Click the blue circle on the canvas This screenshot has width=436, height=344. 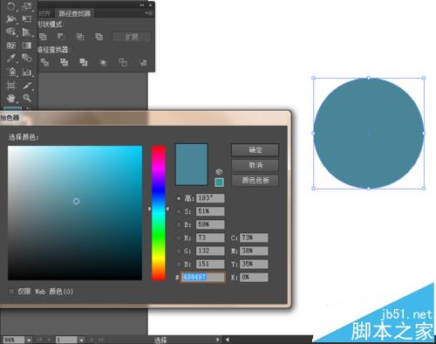click(x=369, y=134)
